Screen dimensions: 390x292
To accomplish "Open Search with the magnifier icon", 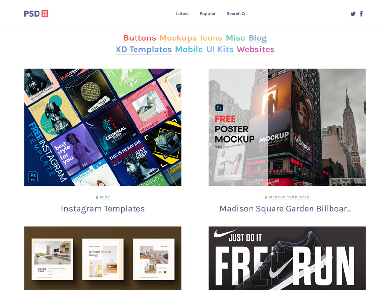I will tap(235, 14).
